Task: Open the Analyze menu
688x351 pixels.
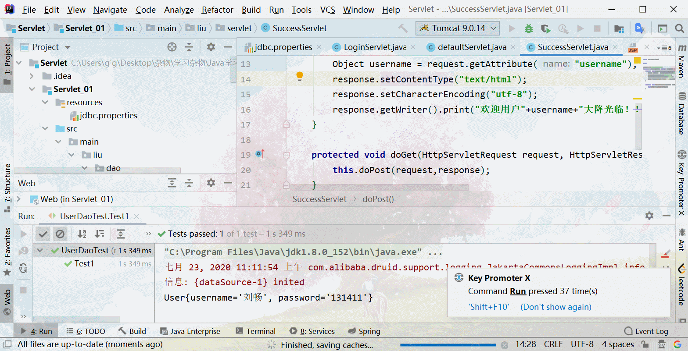Action: pyautogui.click(x=179, y=10)
